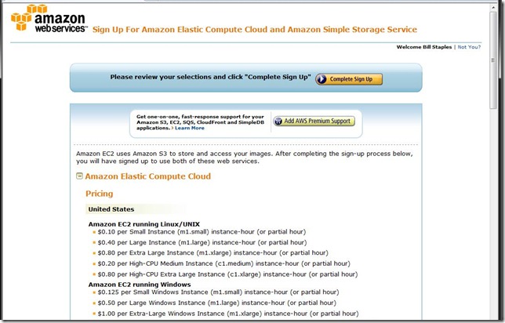Screen dimensions: 505x323
Task: Click the Amazon Web Services logo
Action: coord(49,18)
